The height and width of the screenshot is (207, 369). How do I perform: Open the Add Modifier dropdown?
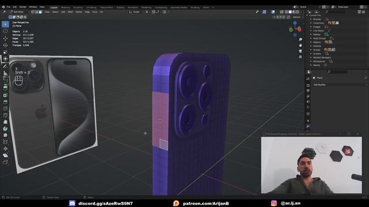click(x=340, y=85)
